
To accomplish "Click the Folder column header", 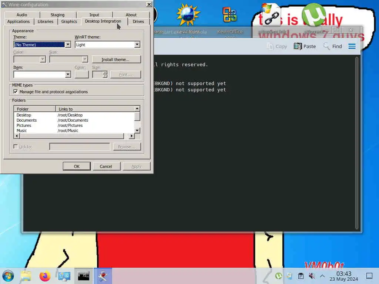I will [35, 109].
